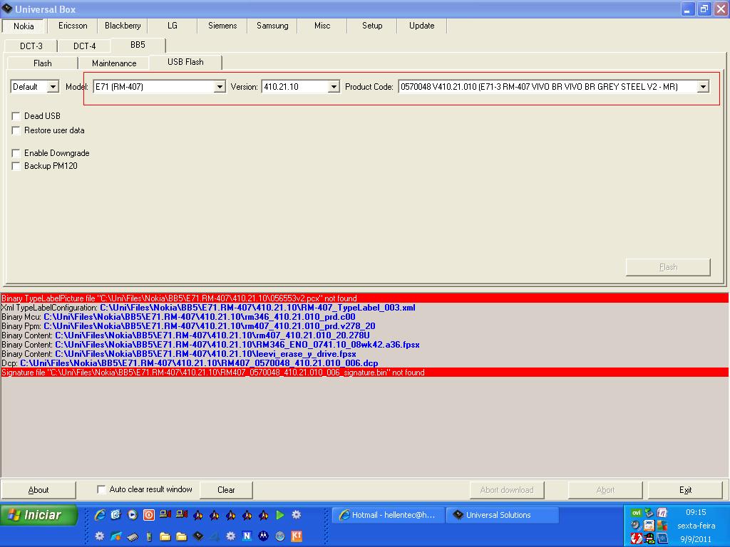Open the green Ovi tray icon

point(636,513)
